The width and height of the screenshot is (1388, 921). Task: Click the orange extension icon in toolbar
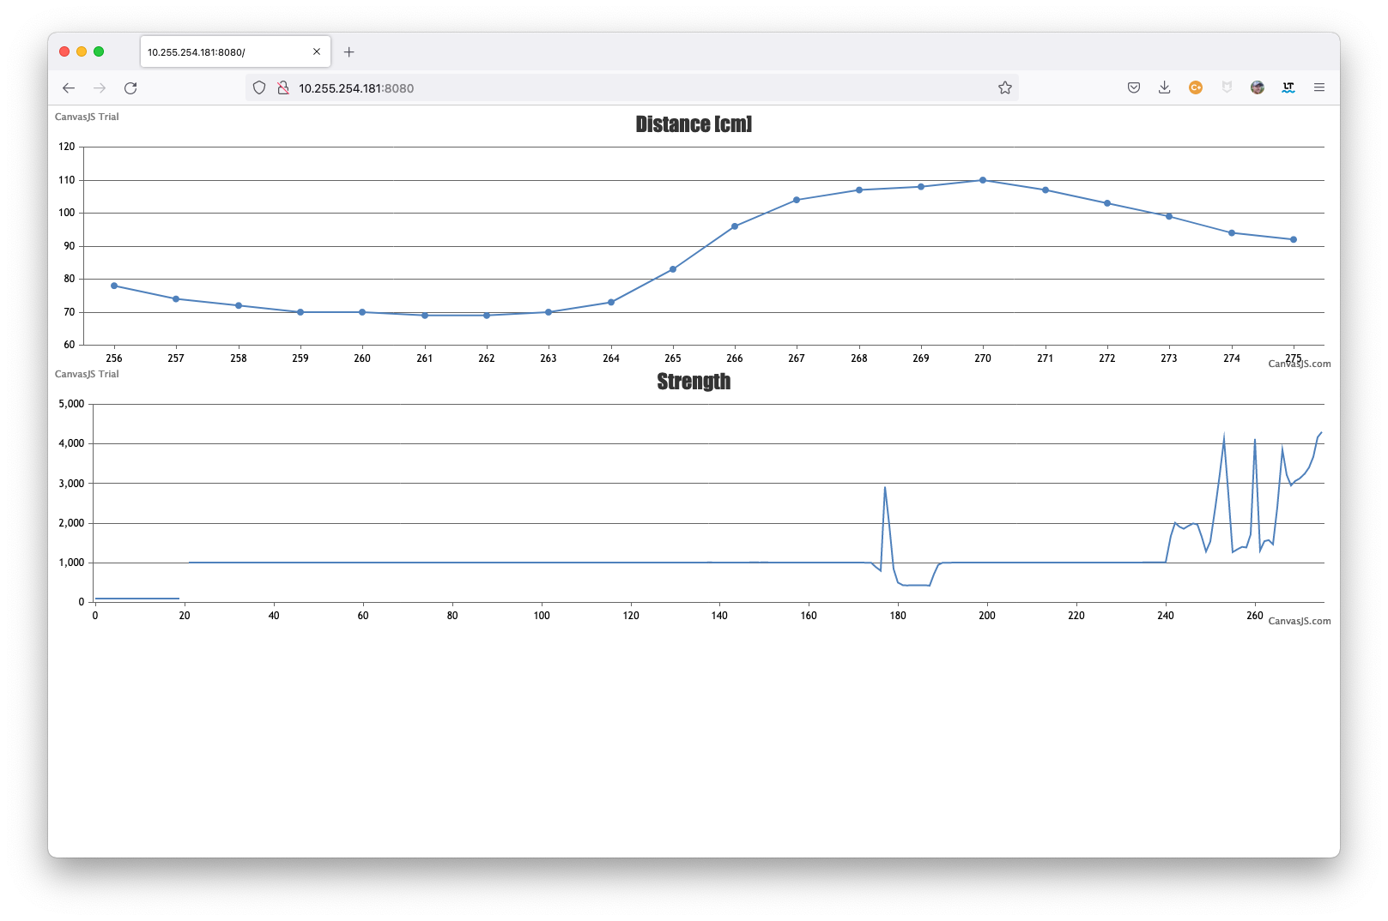click(x=1196, y=87)
